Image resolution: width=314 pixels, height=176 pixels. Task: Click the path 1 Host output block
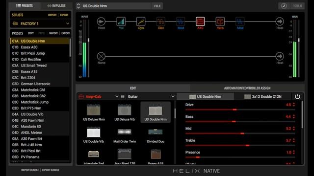tap(280, 22)
